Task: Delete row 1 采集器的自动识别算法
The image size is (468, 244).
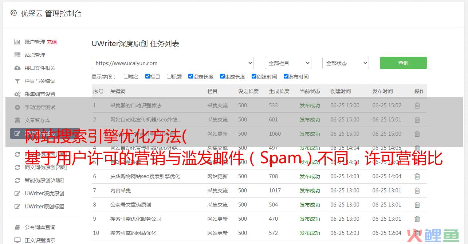Action: coord(417,105)
